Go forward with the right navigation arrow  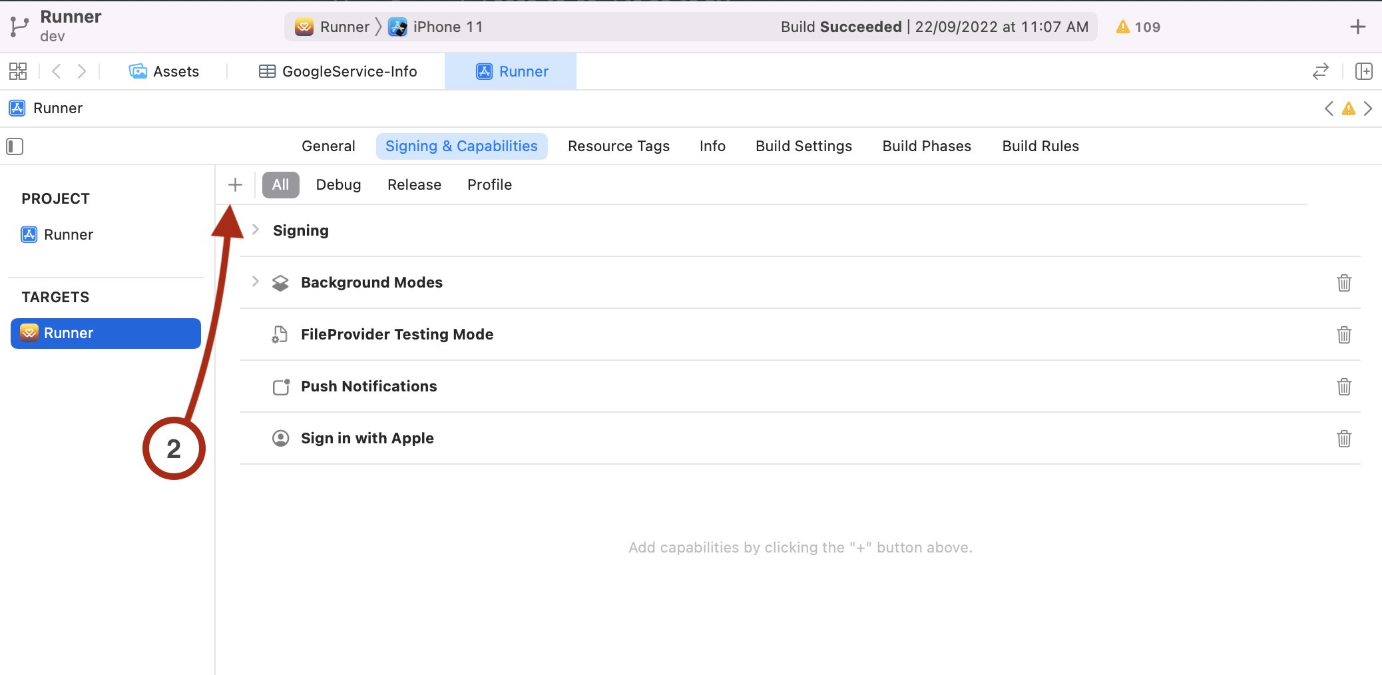81,71
